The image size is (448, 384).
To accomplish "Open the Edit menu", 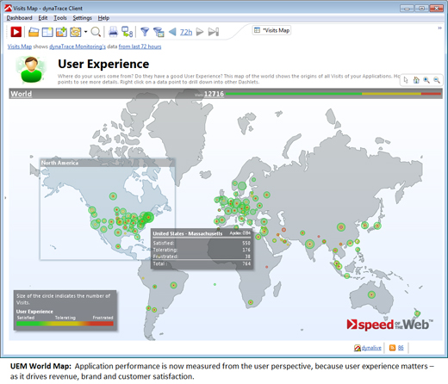I will click(x=43, y=18).
